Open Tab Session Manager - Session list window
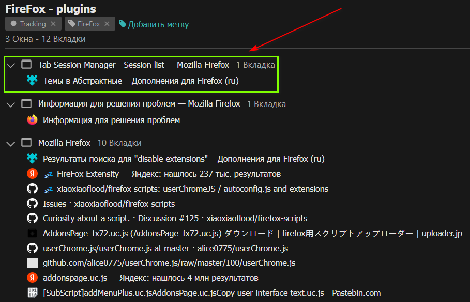This screenshot has height=302, width=470. [x=133, y=65]
